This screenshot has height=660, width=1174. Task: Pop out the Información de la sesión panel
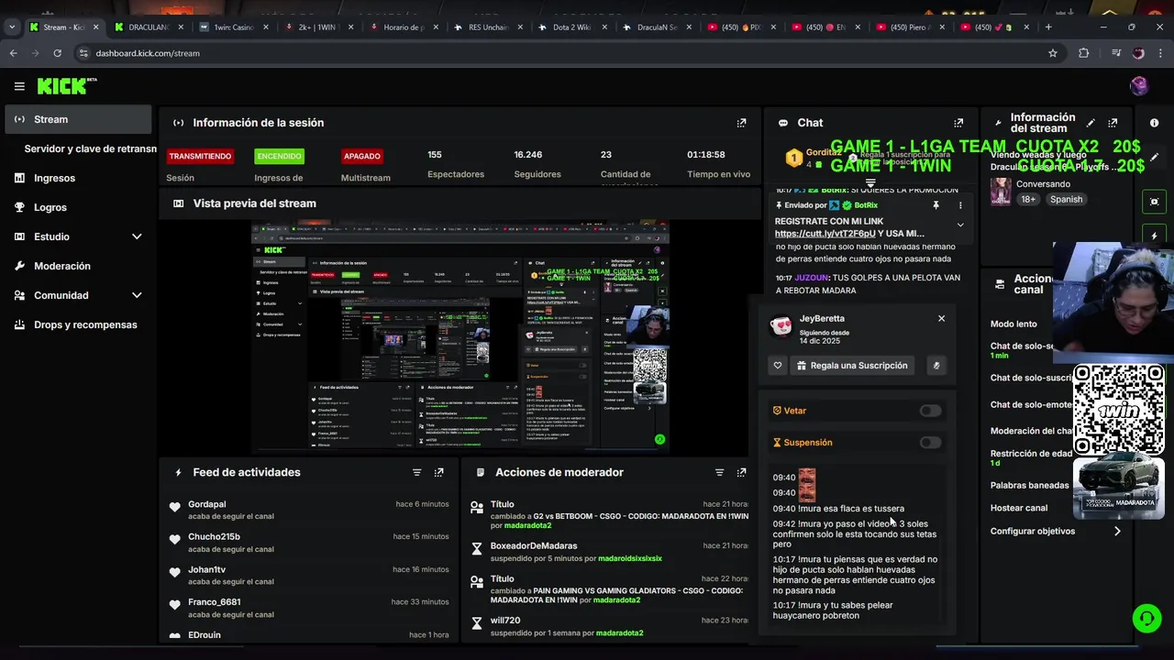(x=741, y=123)
